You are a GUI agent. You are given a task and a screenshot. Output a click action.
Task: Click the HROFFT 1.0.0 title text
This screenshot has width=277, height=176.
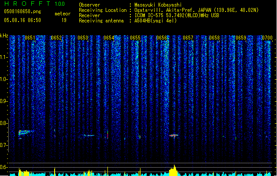point(35,4)
